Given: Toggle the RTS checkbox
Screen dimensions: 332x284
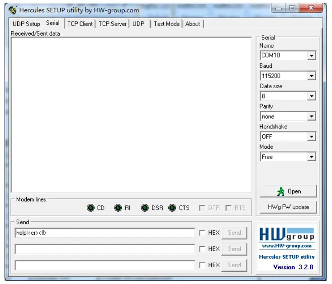Looking at the screenshot, I should [228, 208].
